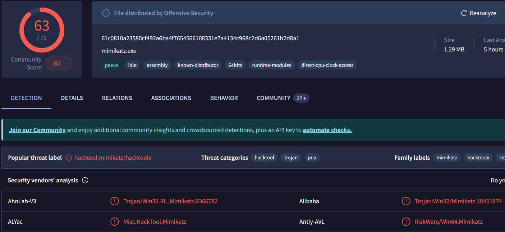Click the 63/71 detection score circle

pos(42,30)
